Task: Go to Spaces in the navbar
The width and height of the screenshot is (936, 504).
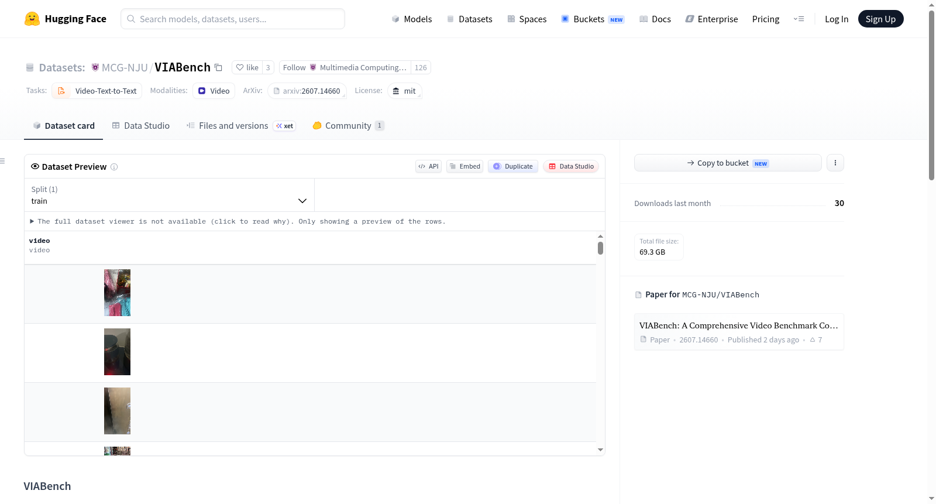Action: click(x=526, y=19)
